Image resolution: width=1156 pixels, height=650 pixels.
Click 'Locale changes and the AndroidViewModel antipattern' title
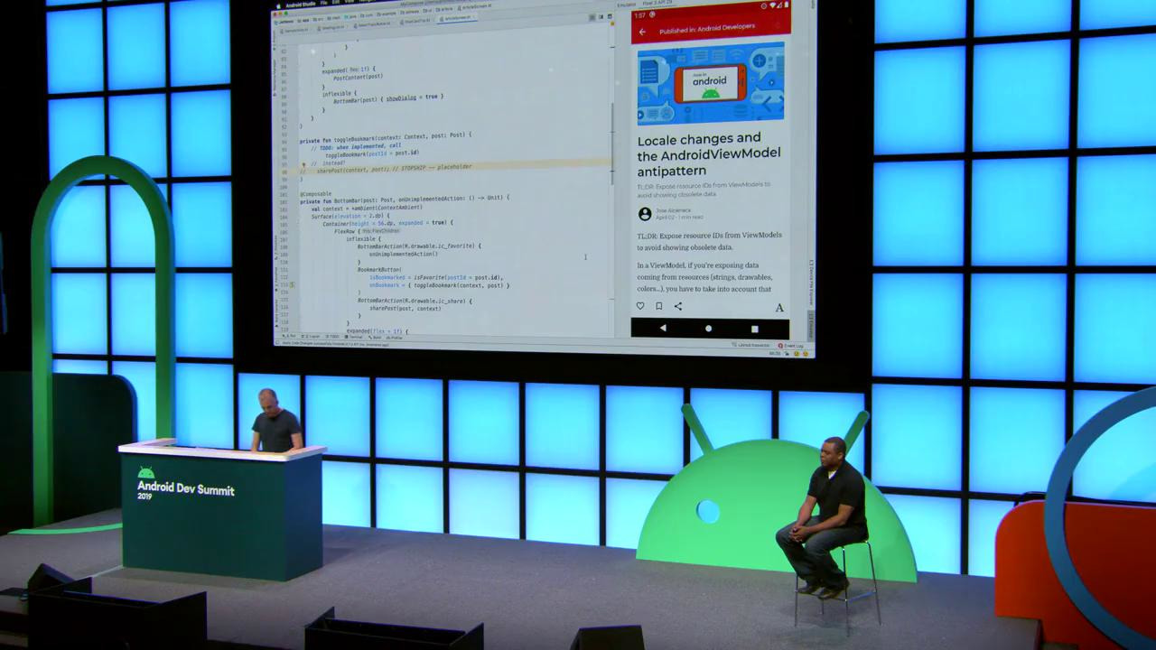[709, 154]
